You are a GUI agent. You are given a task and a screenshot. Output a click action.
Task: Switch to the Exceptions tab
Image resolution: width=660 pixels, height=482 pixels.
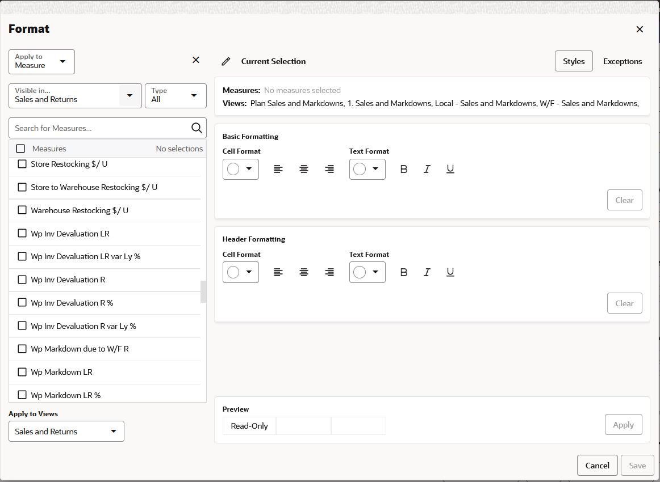(x=623, y=61)
